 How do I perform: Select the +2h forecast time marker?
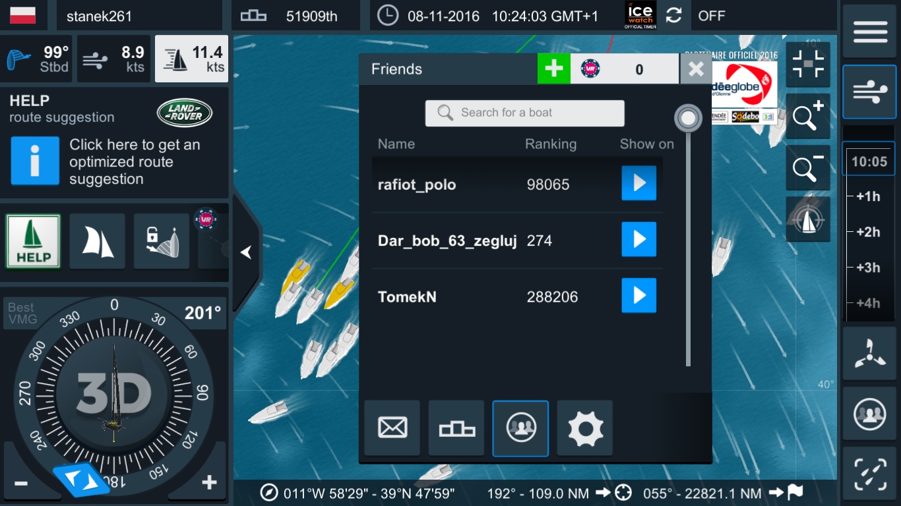coord(868,232)
